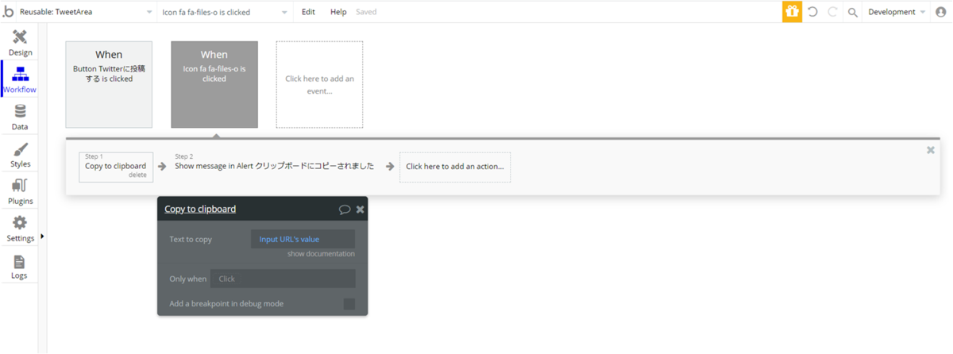Open the Styles tab
953x354 pixels.
pos(20,154)
